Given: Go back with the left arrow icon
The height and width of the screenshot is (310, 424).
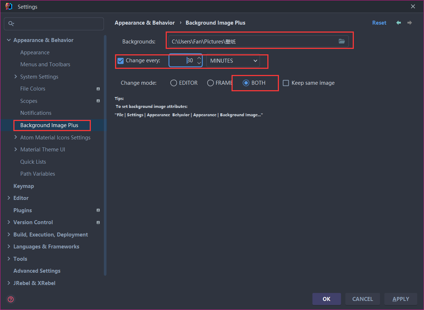Looking at the screenshot, I should coord(399,23).
